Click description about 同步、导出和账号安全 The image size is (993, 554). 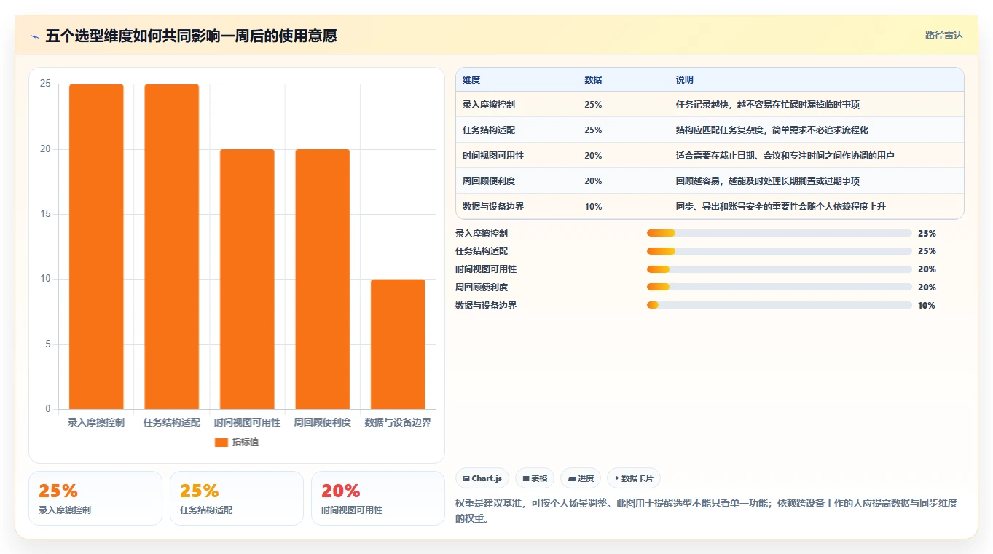click(780, 207)
